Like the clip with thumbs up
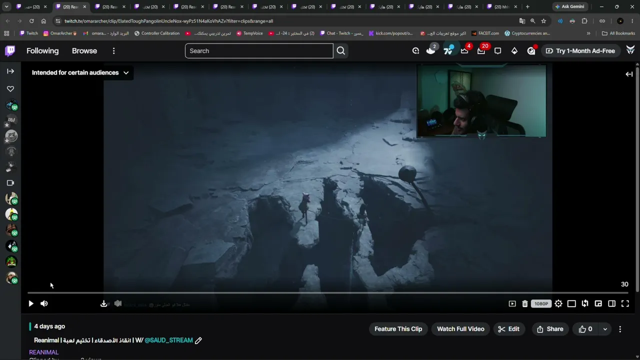640x360 pixels. (x=585, y=329)
